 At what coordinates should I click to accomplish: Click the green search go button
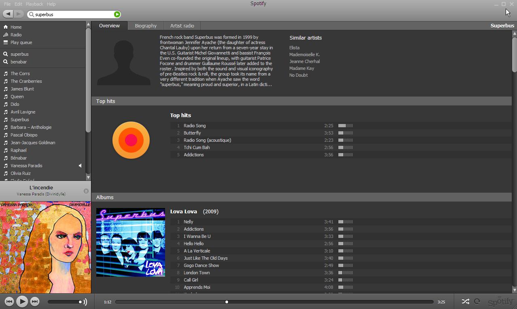click(117, 15)
